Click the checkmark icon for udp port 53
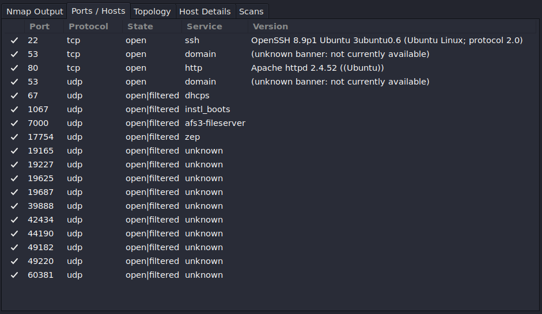542x314 pixels. tap(14, 82)
